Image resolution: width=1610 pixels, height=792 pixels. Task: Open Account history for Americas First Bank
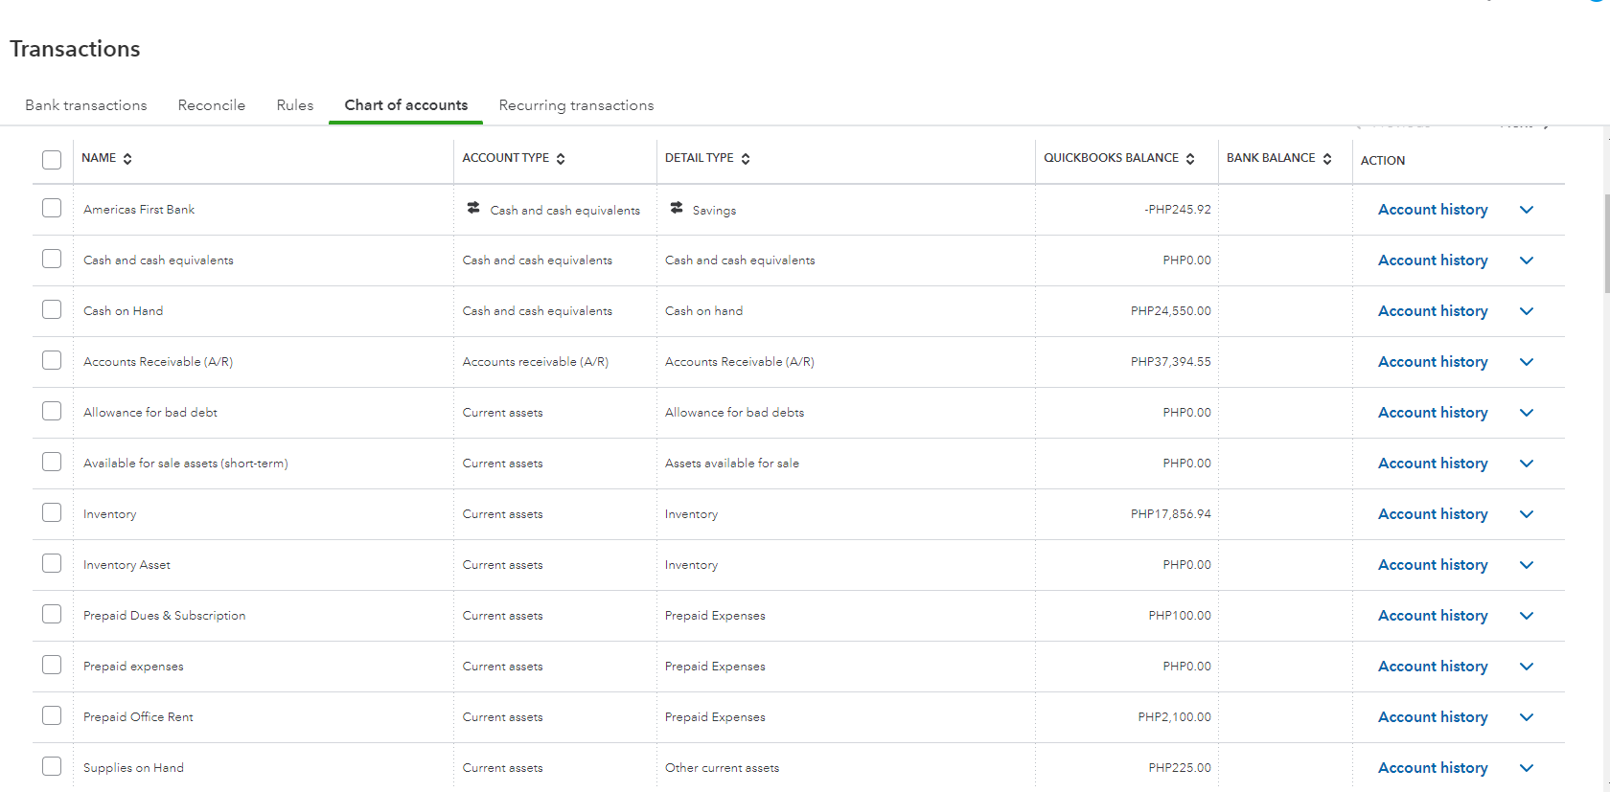click(x=1433, y=210)
